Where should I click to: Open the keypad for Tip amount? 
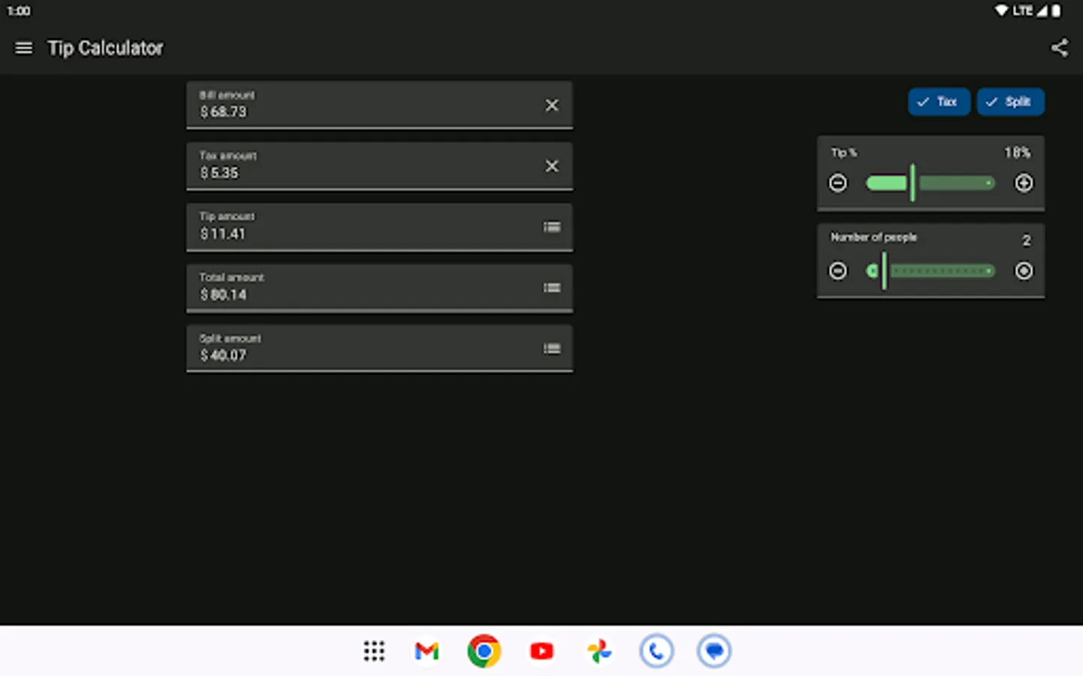tap(551, 227)
